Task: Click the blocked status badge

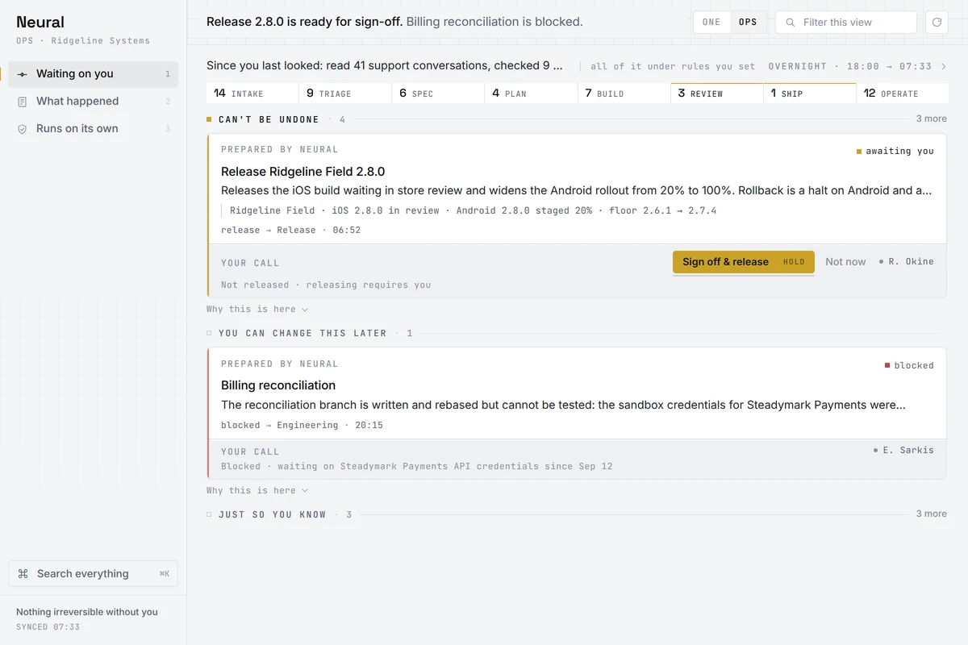Action: (x=909, y=366)
